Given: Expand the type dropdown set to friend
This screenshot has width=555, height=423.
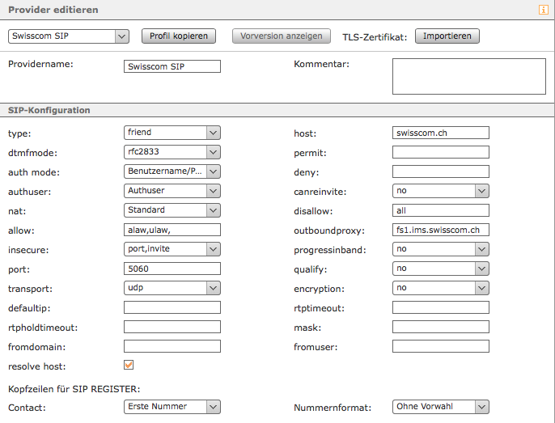Looking at the screenshot, I should coord(172,132).
